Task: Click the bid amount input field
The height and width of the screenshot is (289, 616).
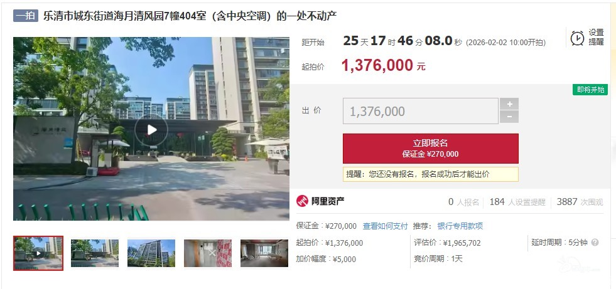Action: (x=420, y=111)
